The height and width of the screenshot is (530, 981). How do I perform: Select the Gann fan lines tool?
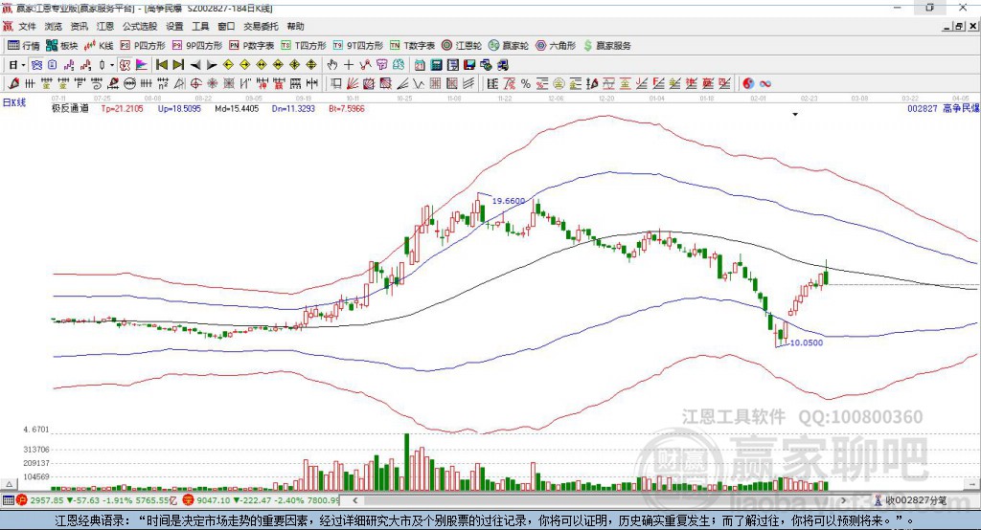[x=353, y=84]
